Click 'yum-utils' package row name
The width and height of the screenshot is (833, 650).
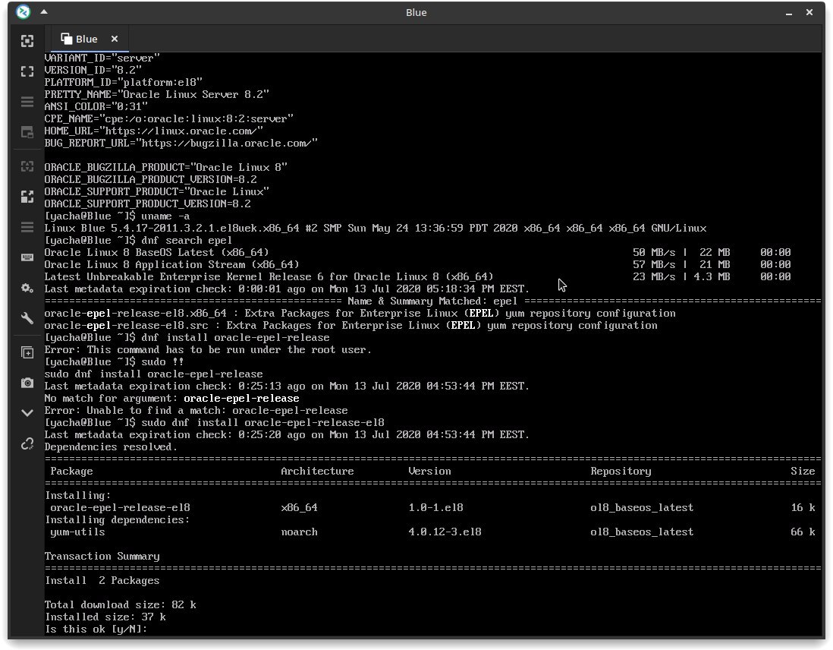77,532
